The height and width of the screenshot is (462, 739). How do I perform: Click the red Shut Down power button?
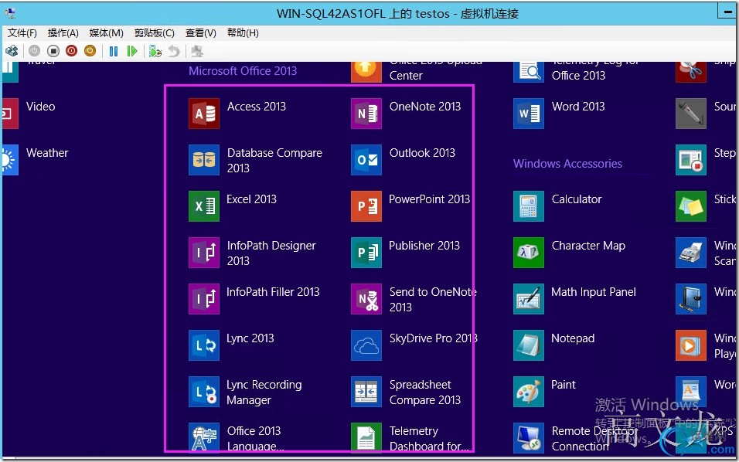pyautogui.click(x=72, y=51)
